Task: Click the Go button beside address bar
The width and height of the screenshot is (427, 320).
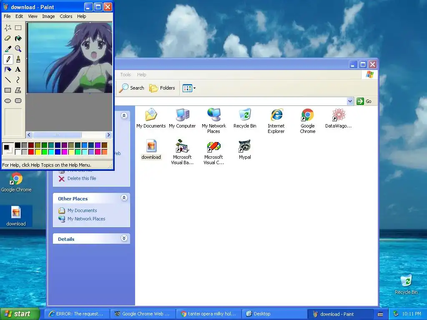Action: point(364,101)
